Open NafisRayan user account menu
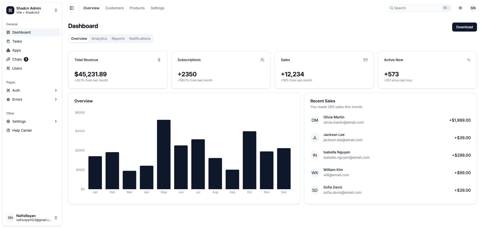Screen dimensions: 481x228 coord(32,218)
